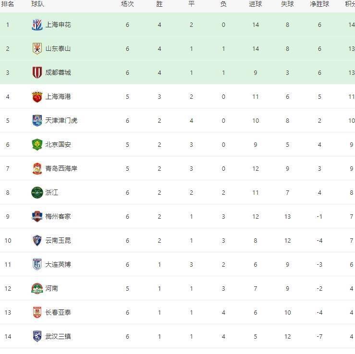Viewport: 355px width, 354px height.
Task: Sort table by 场次 column header
Action: point(127,4)
